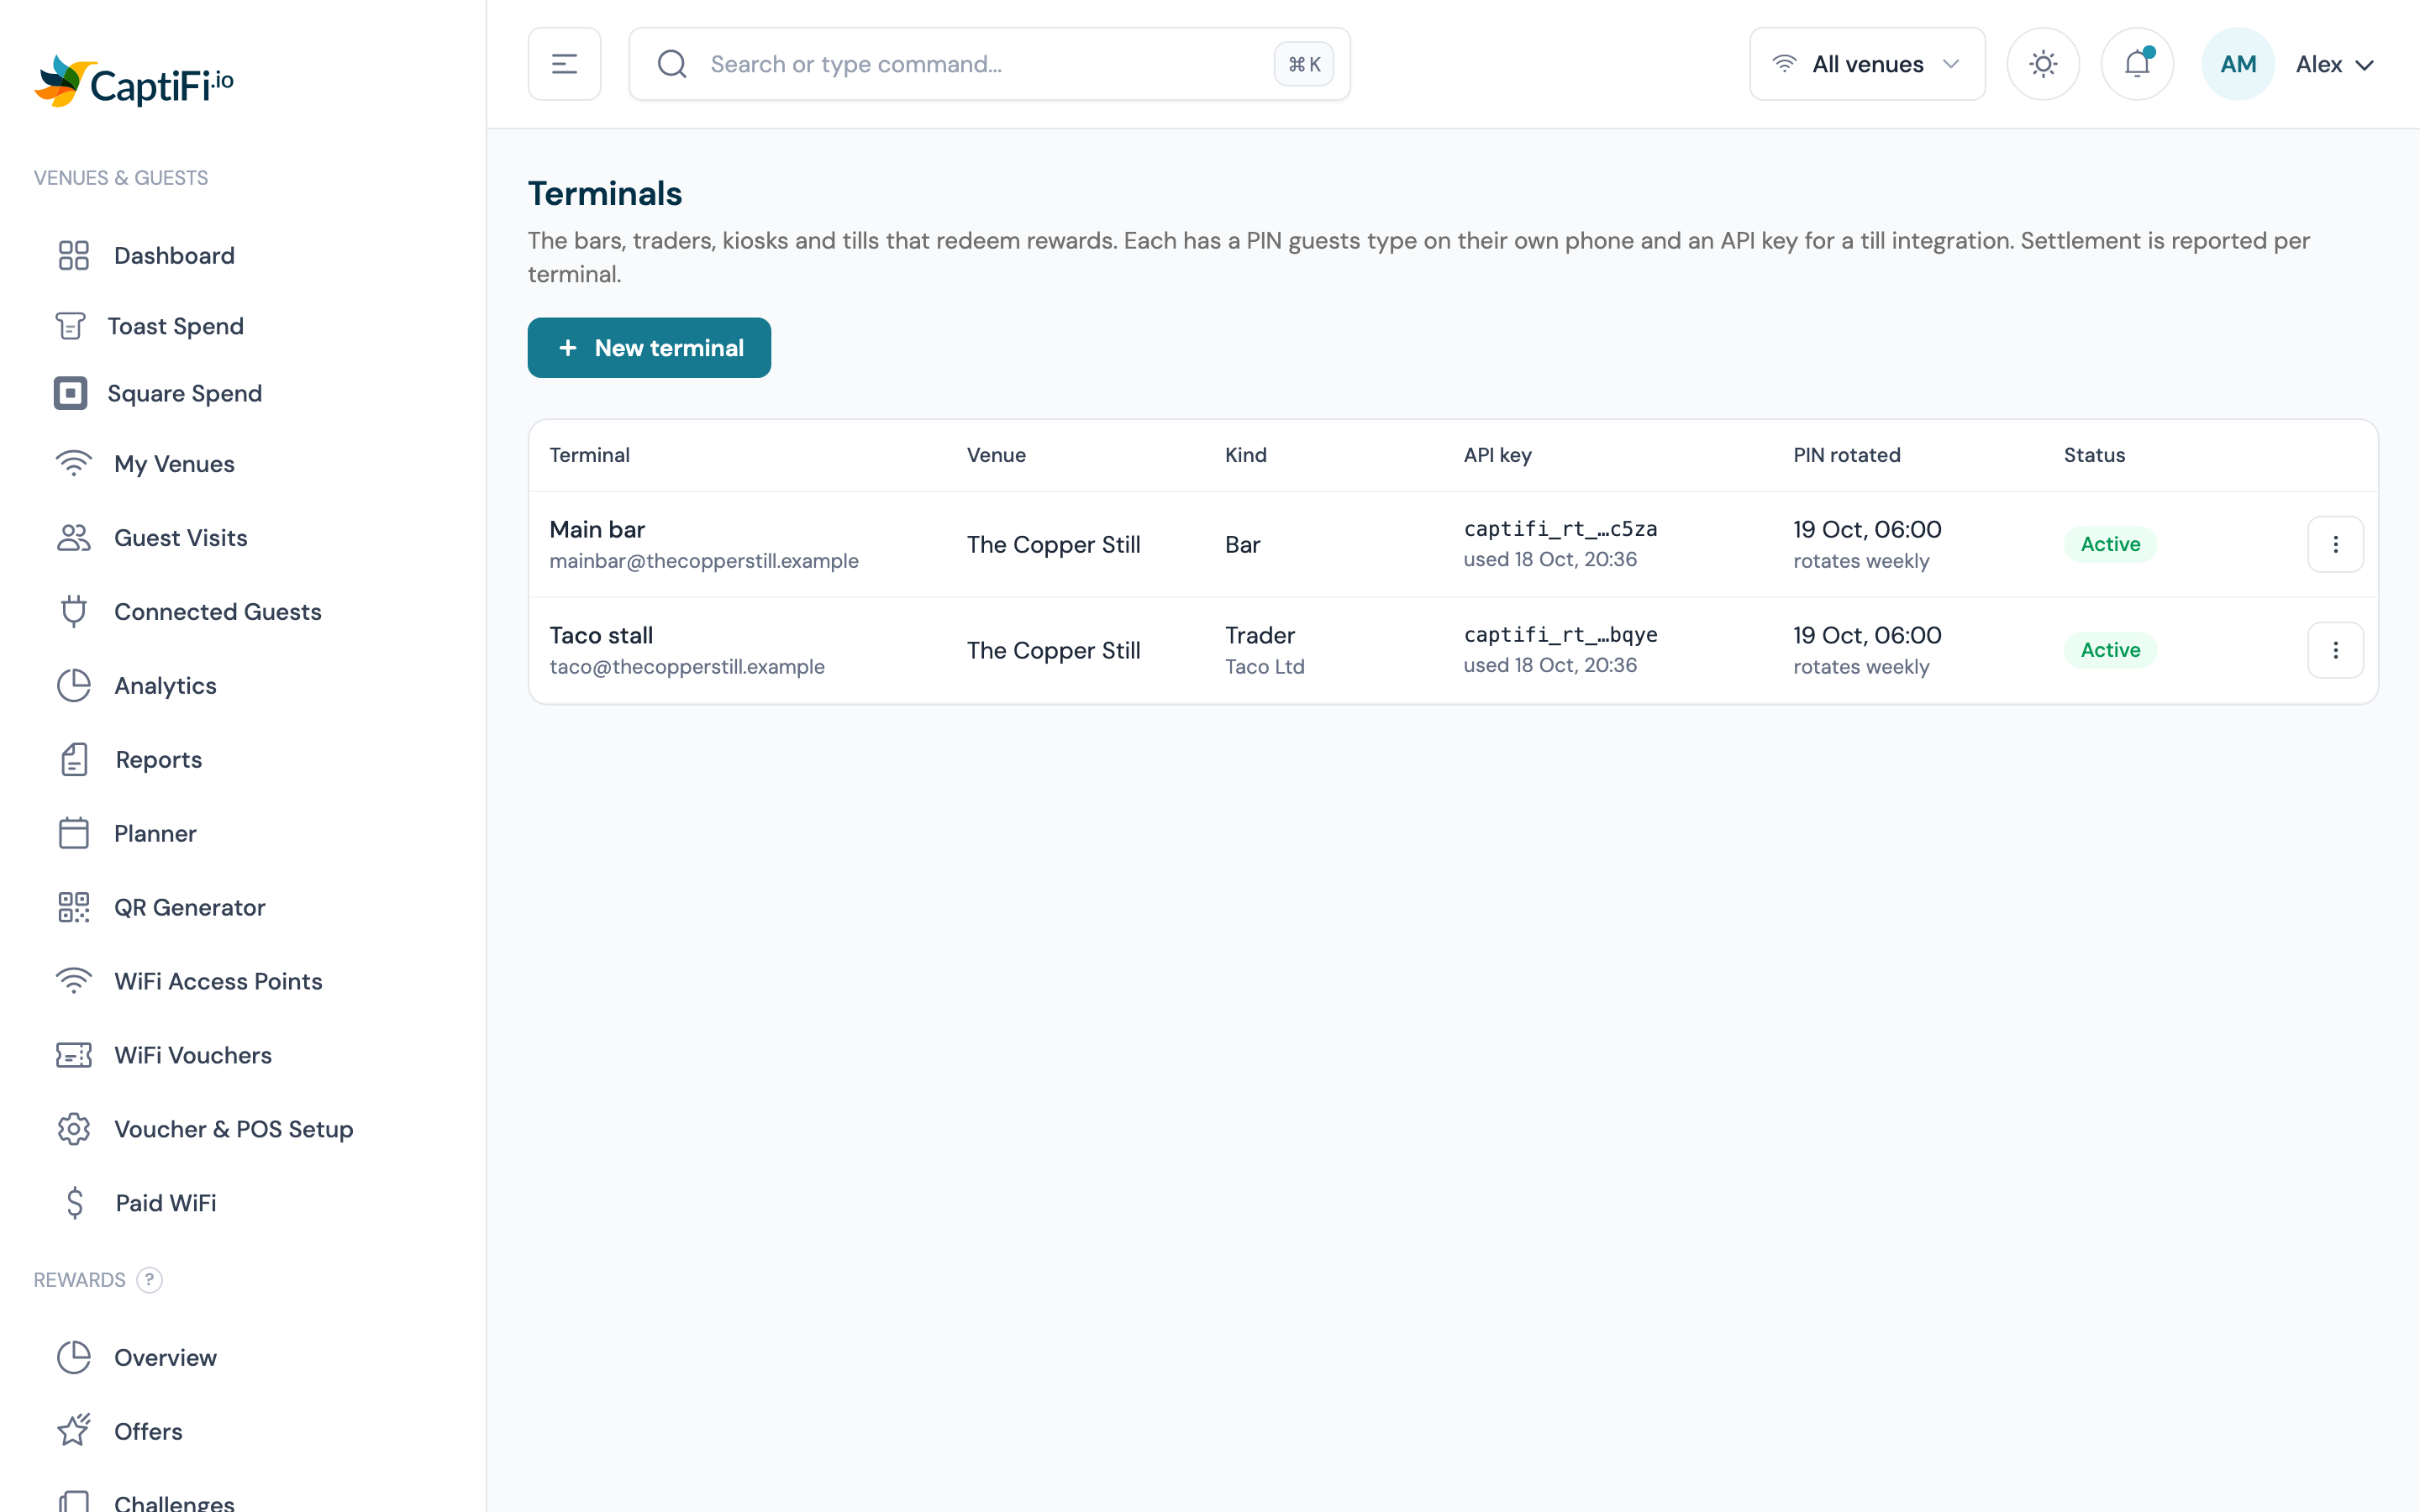Open Guest Visits people icon
The height and width of the screenshot is (1512, 2420).
(x=73, y=537)
